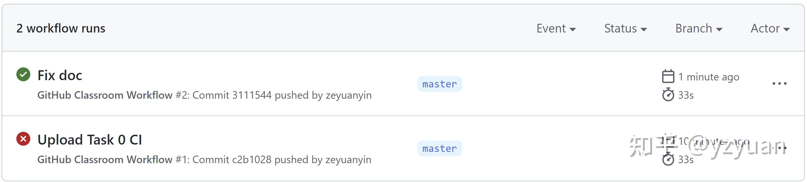Expand the Actor filter dropdown
Viewport: 807px width, 182px height.
click(770, 28)
